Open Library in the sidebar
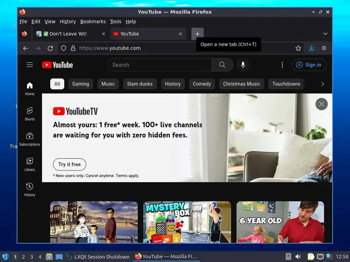The height and width of the screenshot is (262, 350). coord(30,164)
